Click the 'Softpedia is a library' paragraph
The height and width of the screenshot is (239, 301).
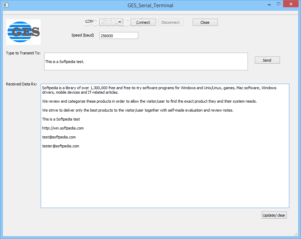point(159,90)
